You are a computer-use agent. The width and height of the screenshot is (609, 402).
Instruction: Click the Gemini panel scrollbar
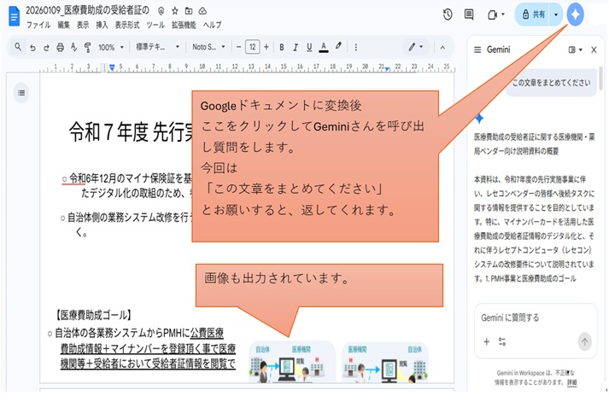click(x=600, y=78)
